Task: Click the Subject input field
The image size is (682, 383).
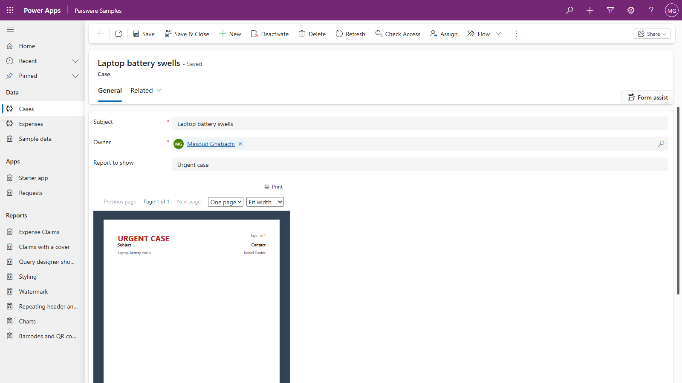Action: point(420,124)
